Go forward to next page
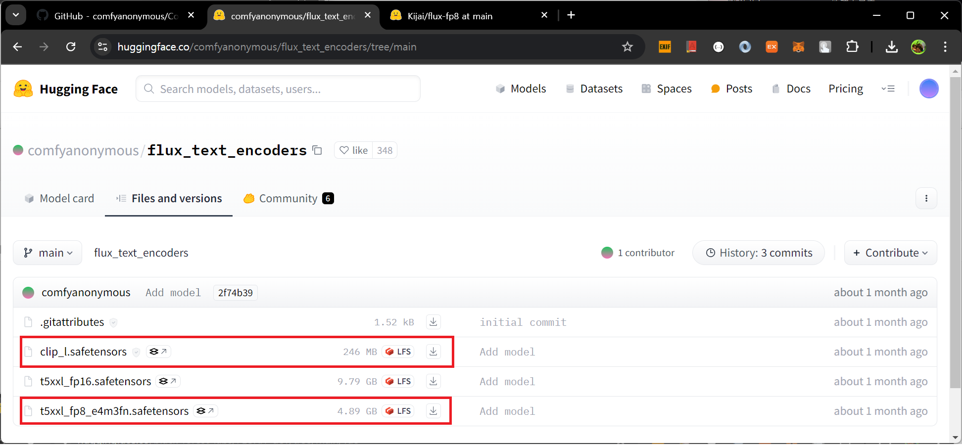 click(44, 47)
